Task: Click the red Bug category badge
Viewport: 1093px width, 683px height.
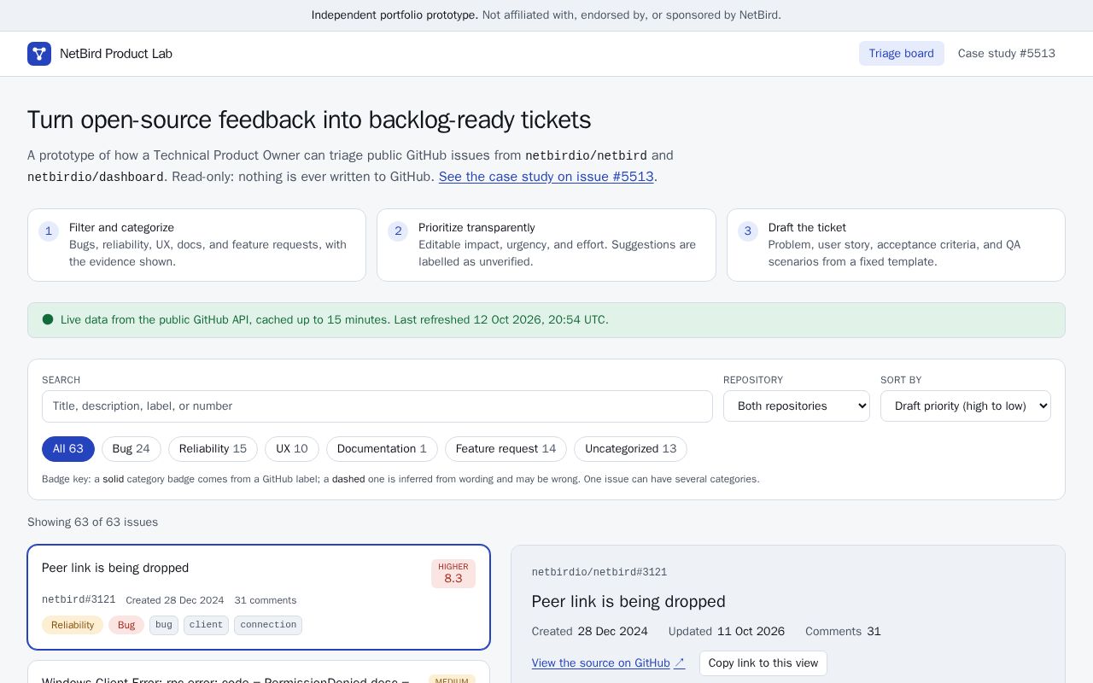Action: [x=126, y=625]
